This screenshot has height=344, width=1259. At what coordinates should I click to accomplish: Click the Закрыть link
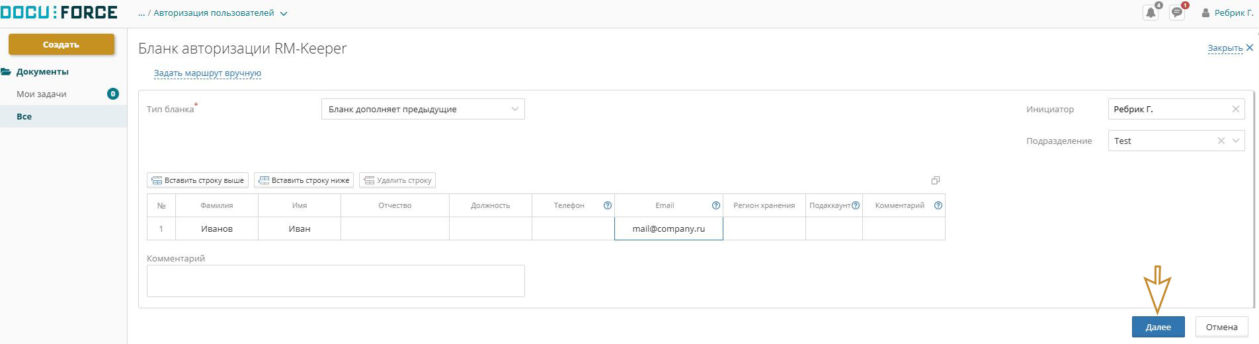pos(1225,48)
